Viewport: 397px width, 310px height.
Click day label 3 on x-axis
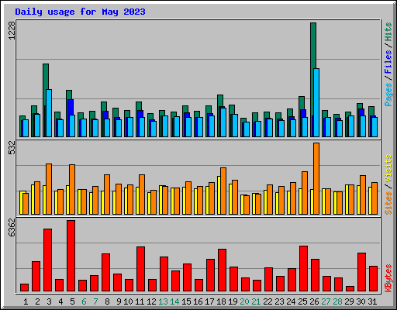coord(49,301)
